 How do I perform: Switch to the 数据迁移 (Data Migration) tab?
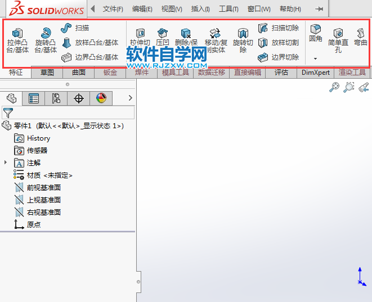pyautogui.click(x=212, y=73)
